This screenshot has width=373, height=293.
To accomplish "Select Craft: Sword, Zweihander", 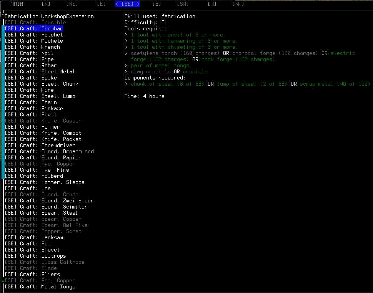I will 49,200.
